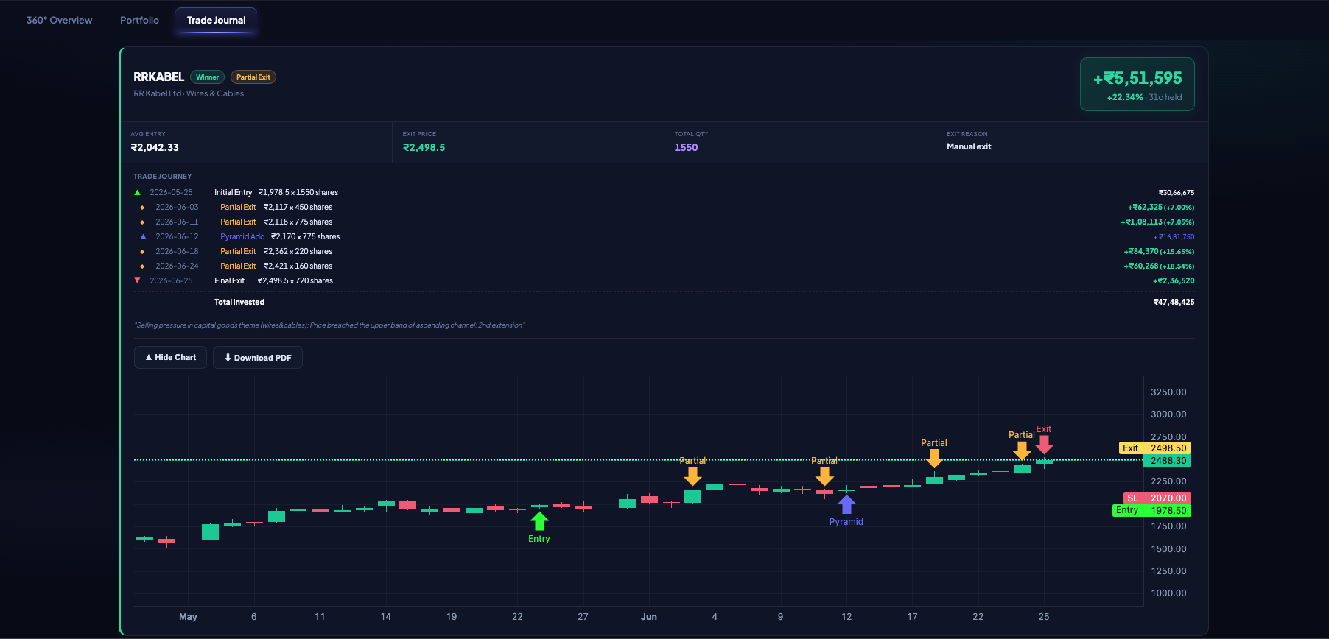Viewport: 1329px width, 639px height.
Task: Click the Partial Exit badge by RRKABEL
Action: [x=253, y=77]
